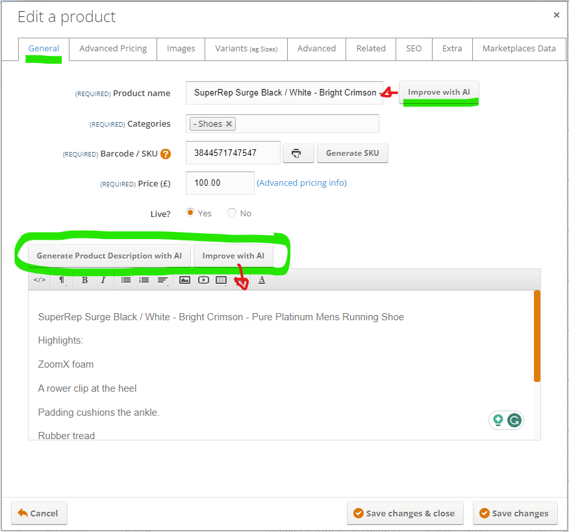The width and height of the screenshot is (569, 532).
Task: Click the green lightbulb suggestion icon
Action: [x=498, y=420]
